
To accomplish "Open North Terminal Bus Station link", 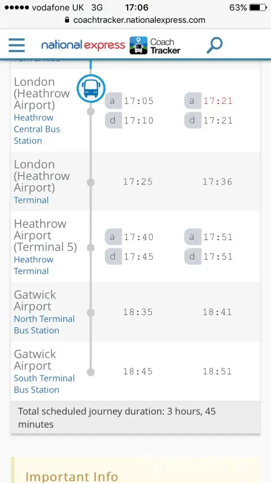I will [x=44, y=325].
